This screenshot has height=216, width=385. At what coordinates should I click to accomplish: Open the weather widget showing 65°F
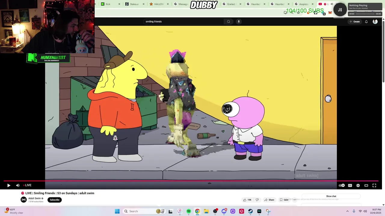[x=14, y=211]
